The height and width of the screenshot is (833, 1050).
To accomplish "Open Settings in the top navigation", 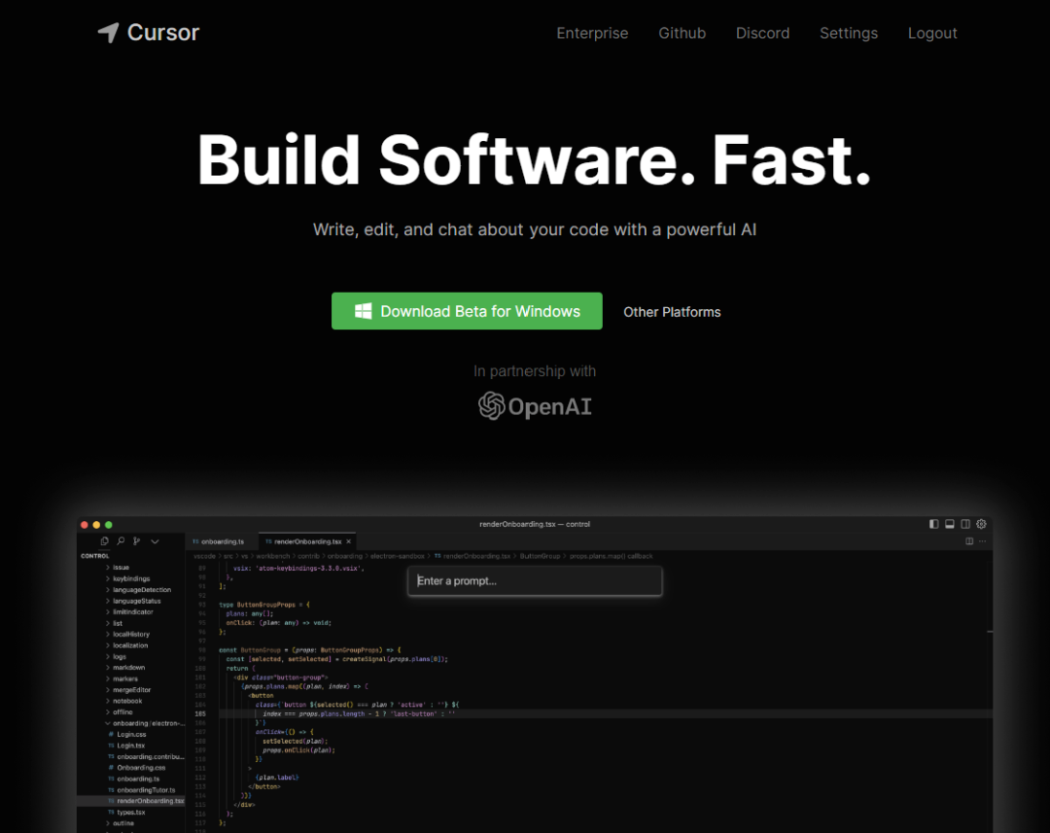I will pyautogui.click(x=849, y=33).
